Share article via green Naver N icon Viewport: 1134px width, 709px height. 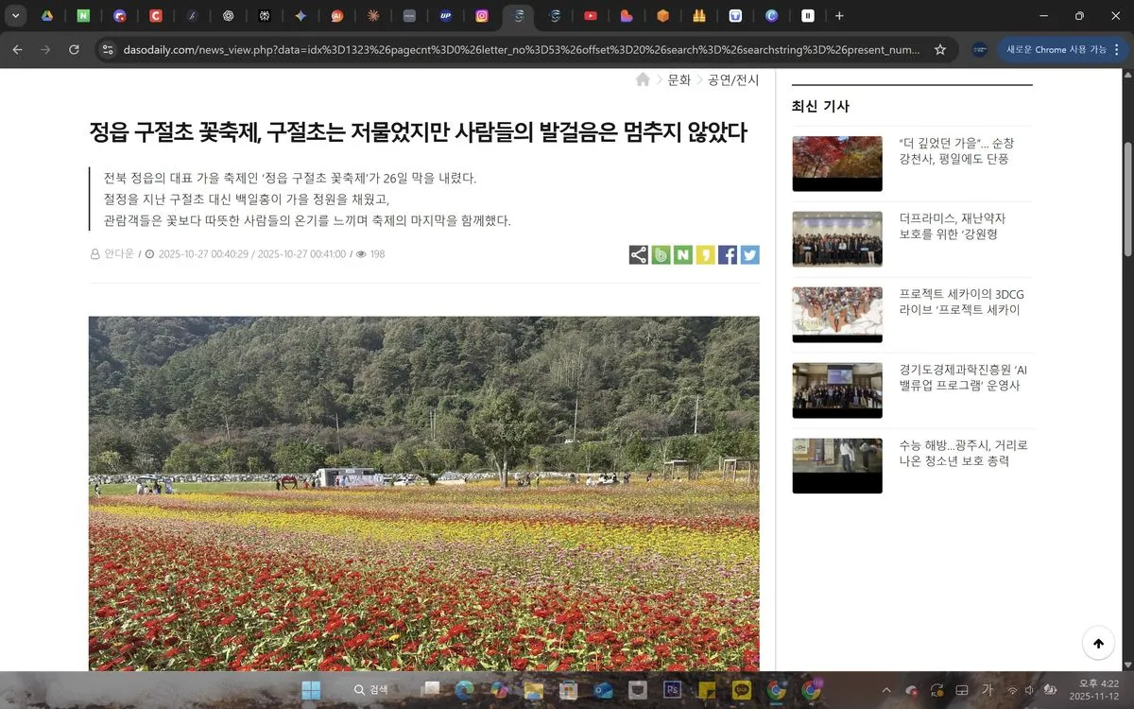pyautogui.click(x=682, y=254)
